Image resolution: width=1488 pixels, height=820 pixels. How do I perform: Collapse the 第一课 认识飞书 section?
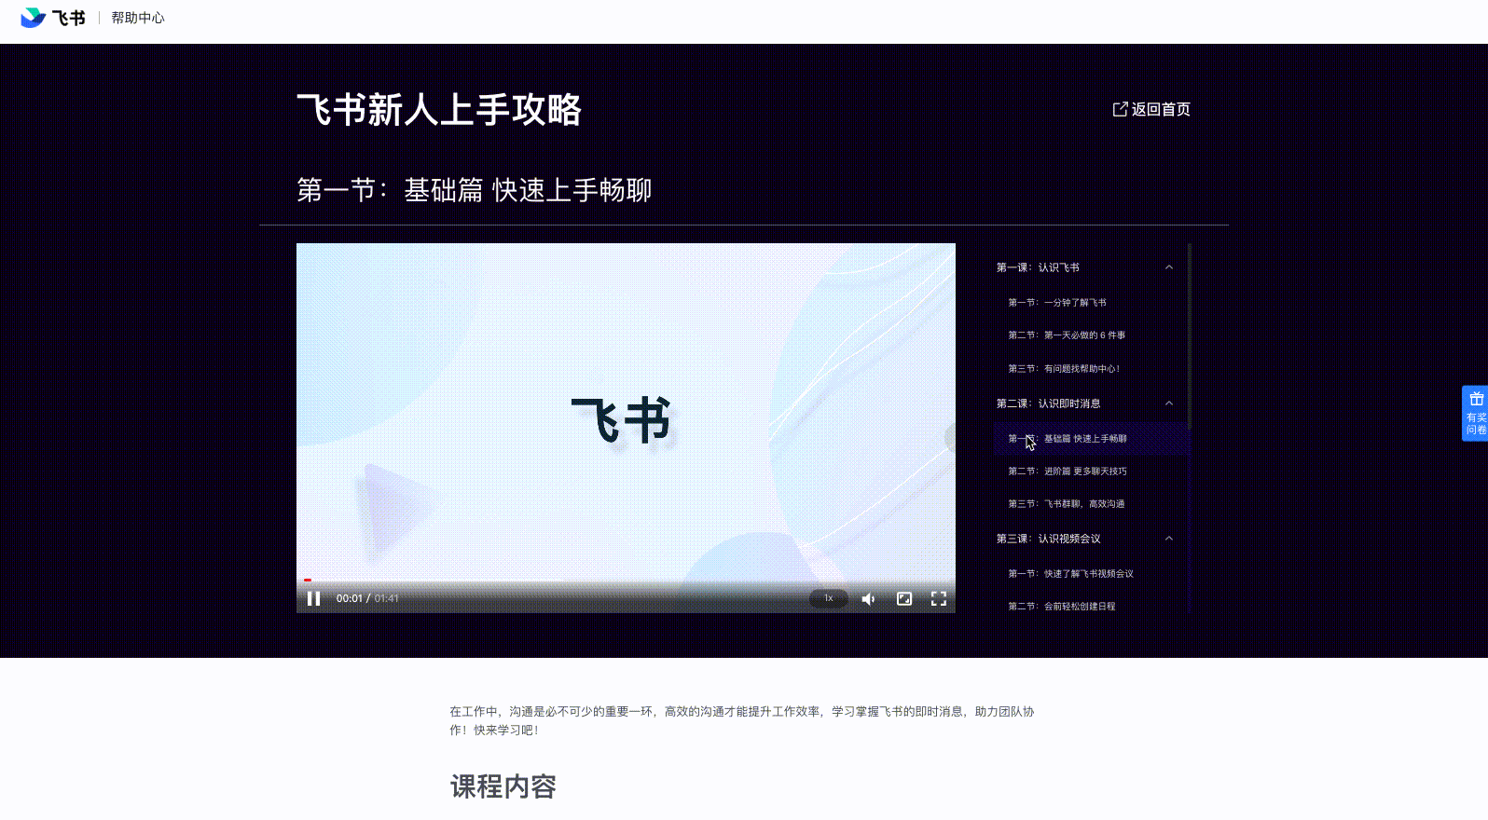point(1168,267)
